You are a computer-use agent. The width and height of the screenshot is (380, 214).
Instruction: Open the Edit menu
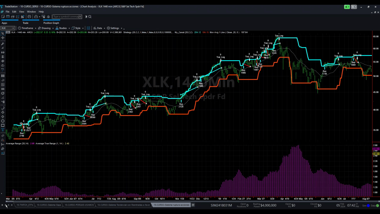pos(14,12)
